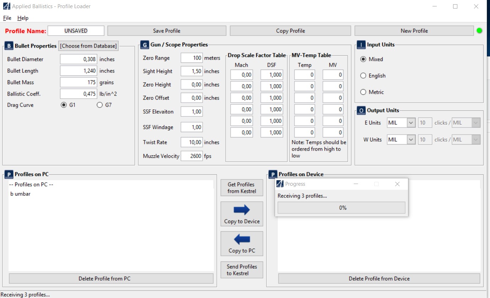Click the Applied Ballistics logo in the title bar

(x=6, y=6)
